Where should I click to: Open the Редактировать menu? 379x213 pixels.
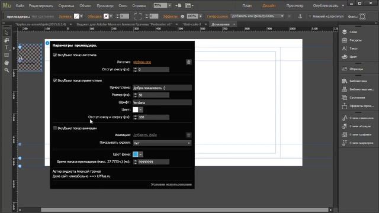(41, 5)
